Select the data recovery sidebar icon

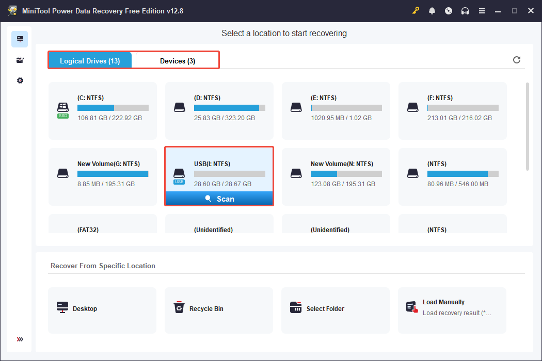20,39
